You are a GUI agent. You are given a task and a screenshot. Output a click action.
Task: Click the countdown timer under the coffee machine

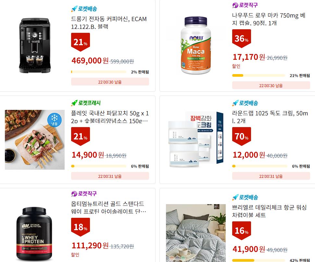[110, 82]
